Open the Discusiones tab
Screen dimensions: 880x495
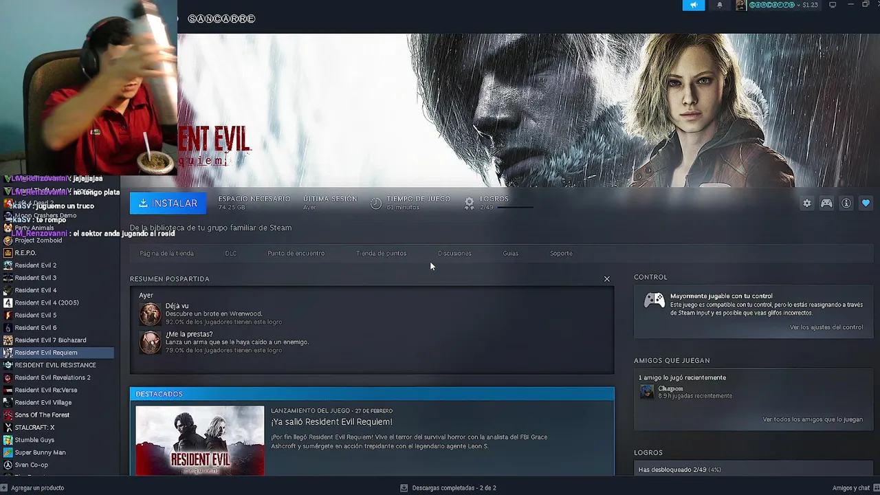pos(454,253)
